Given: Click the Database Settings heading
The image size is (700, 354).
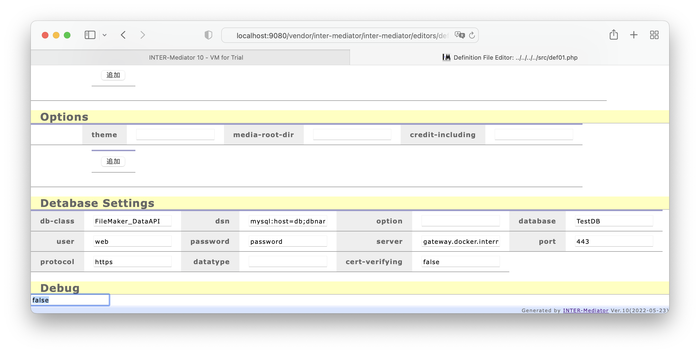Looking at the screenshot, I should pos(97,203).
